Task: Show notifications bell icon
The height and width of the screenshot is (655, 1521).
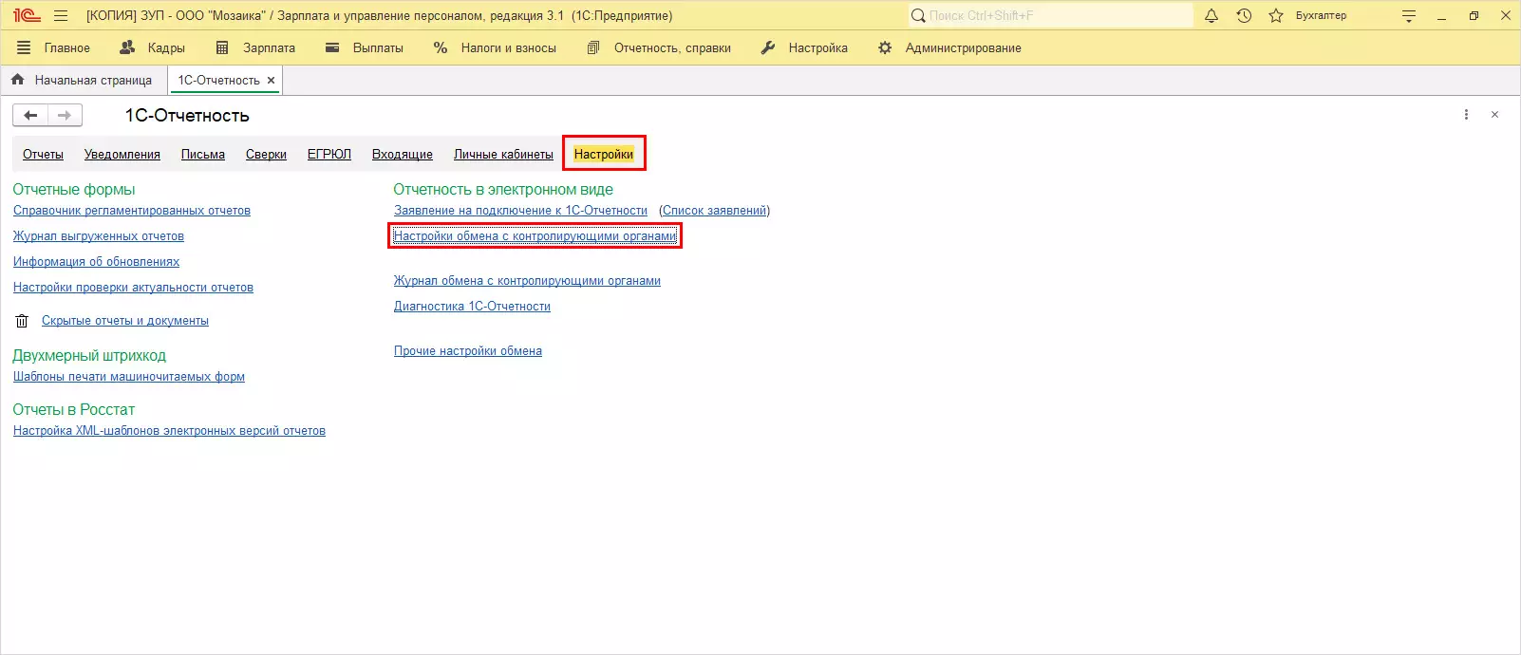Action: coord(1211,15)
